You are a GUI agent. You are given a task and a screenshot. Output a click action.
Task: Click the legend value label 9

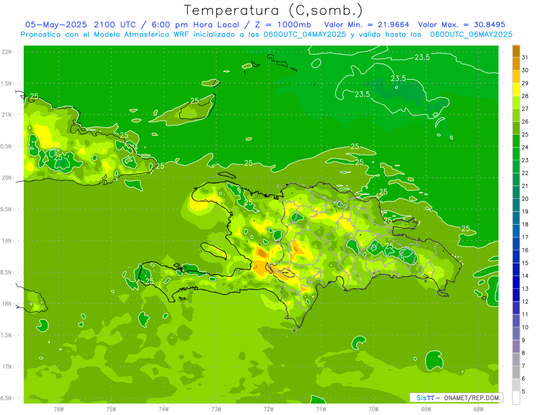524,340
